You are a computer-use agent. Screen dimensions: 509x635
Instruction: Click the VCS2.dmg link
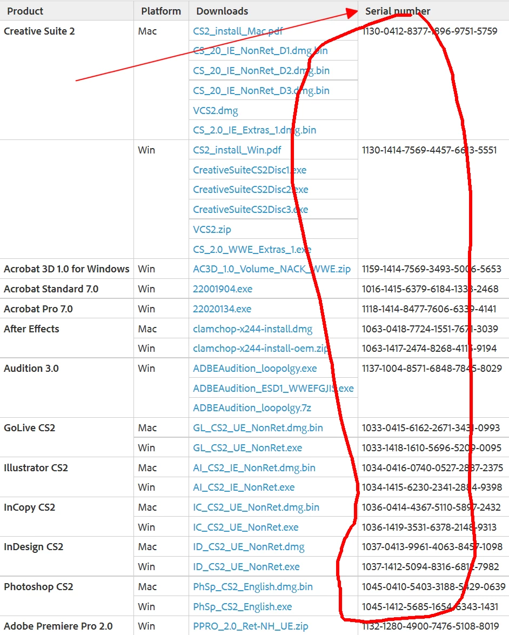216,111
